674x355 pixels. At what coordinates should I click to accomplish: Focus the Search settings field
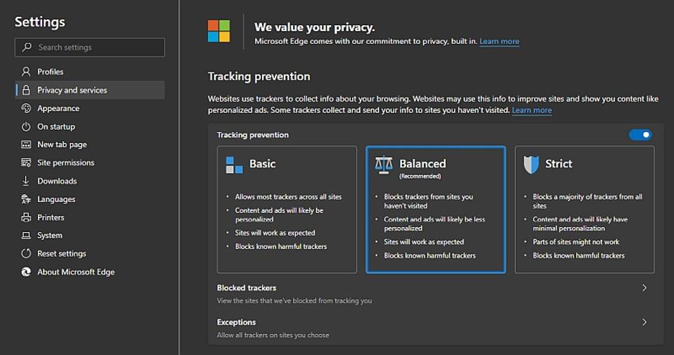(x=90, y=47)
